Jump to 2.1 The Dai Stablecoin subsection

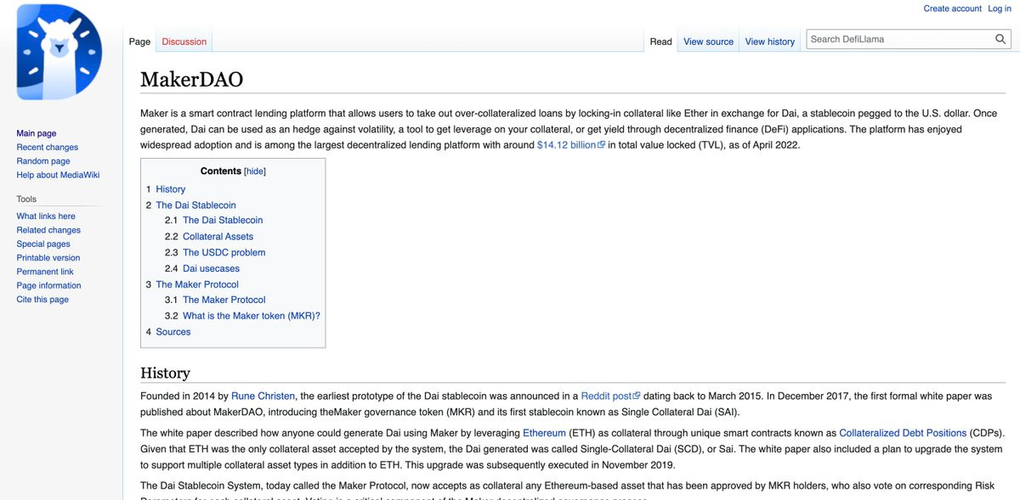214,221
